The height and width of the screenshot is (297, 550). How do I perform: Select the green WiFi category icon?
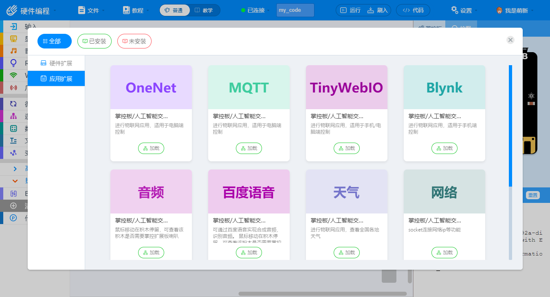point(14,75)
